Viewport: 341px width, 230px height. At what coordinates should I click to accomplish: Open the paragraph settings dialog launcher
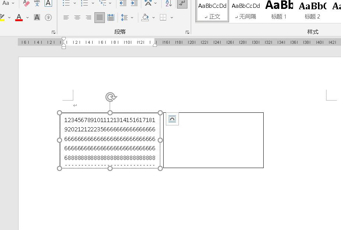[x=187, y=32]
